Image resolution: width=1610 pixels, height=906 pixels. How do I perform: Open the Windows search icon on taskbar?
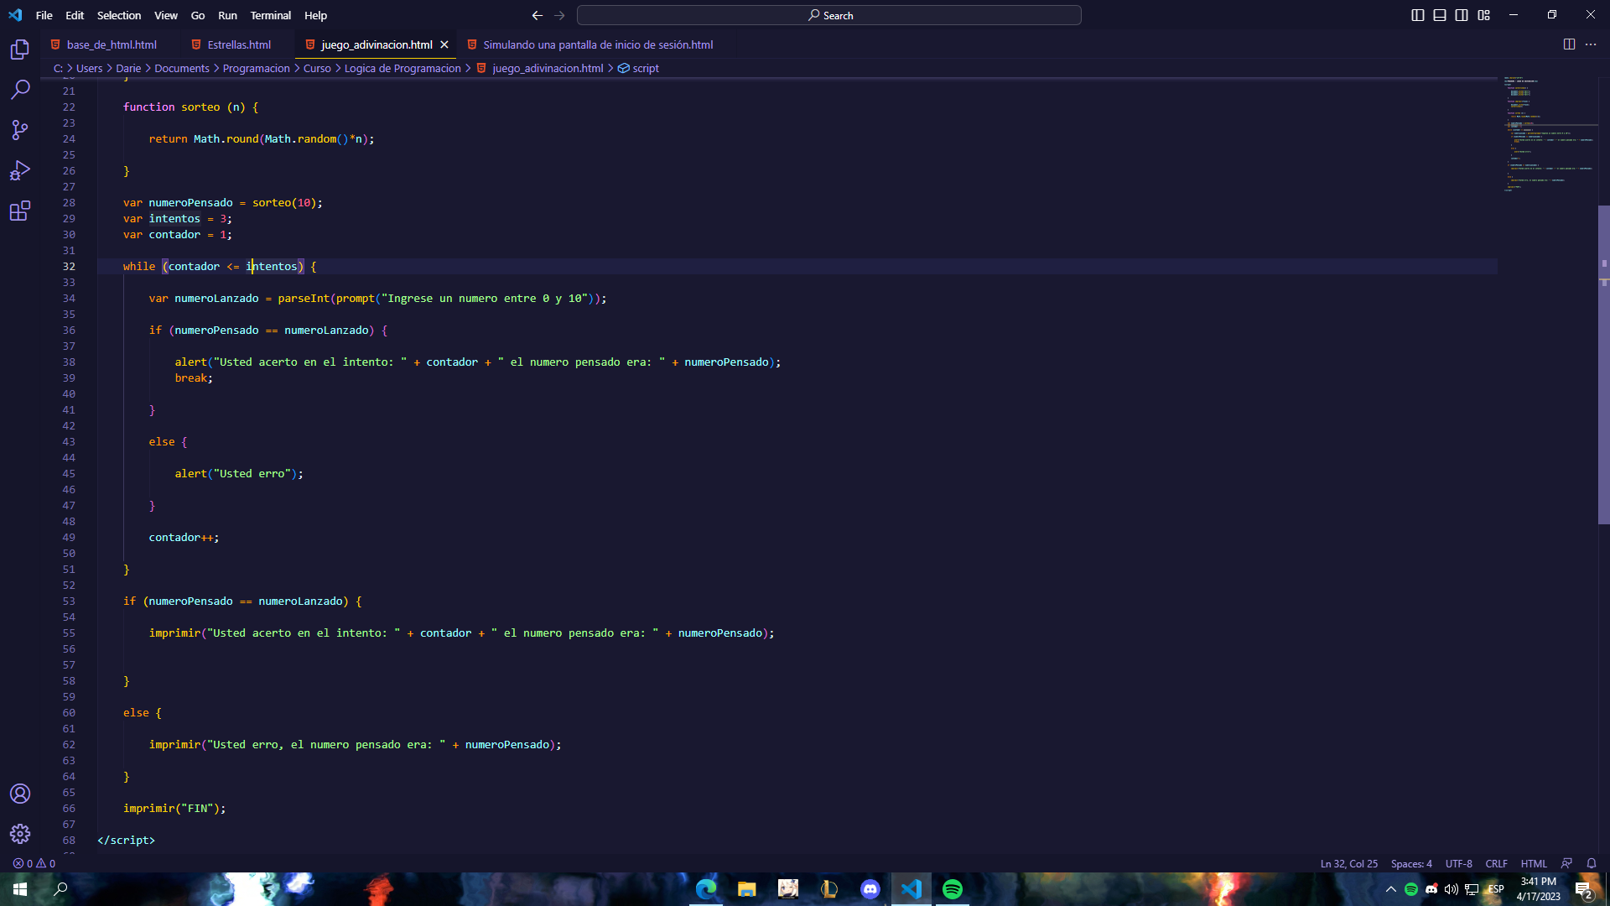(60, 888)
